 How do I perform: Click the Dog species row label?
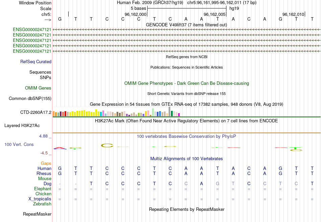point(48,184)
